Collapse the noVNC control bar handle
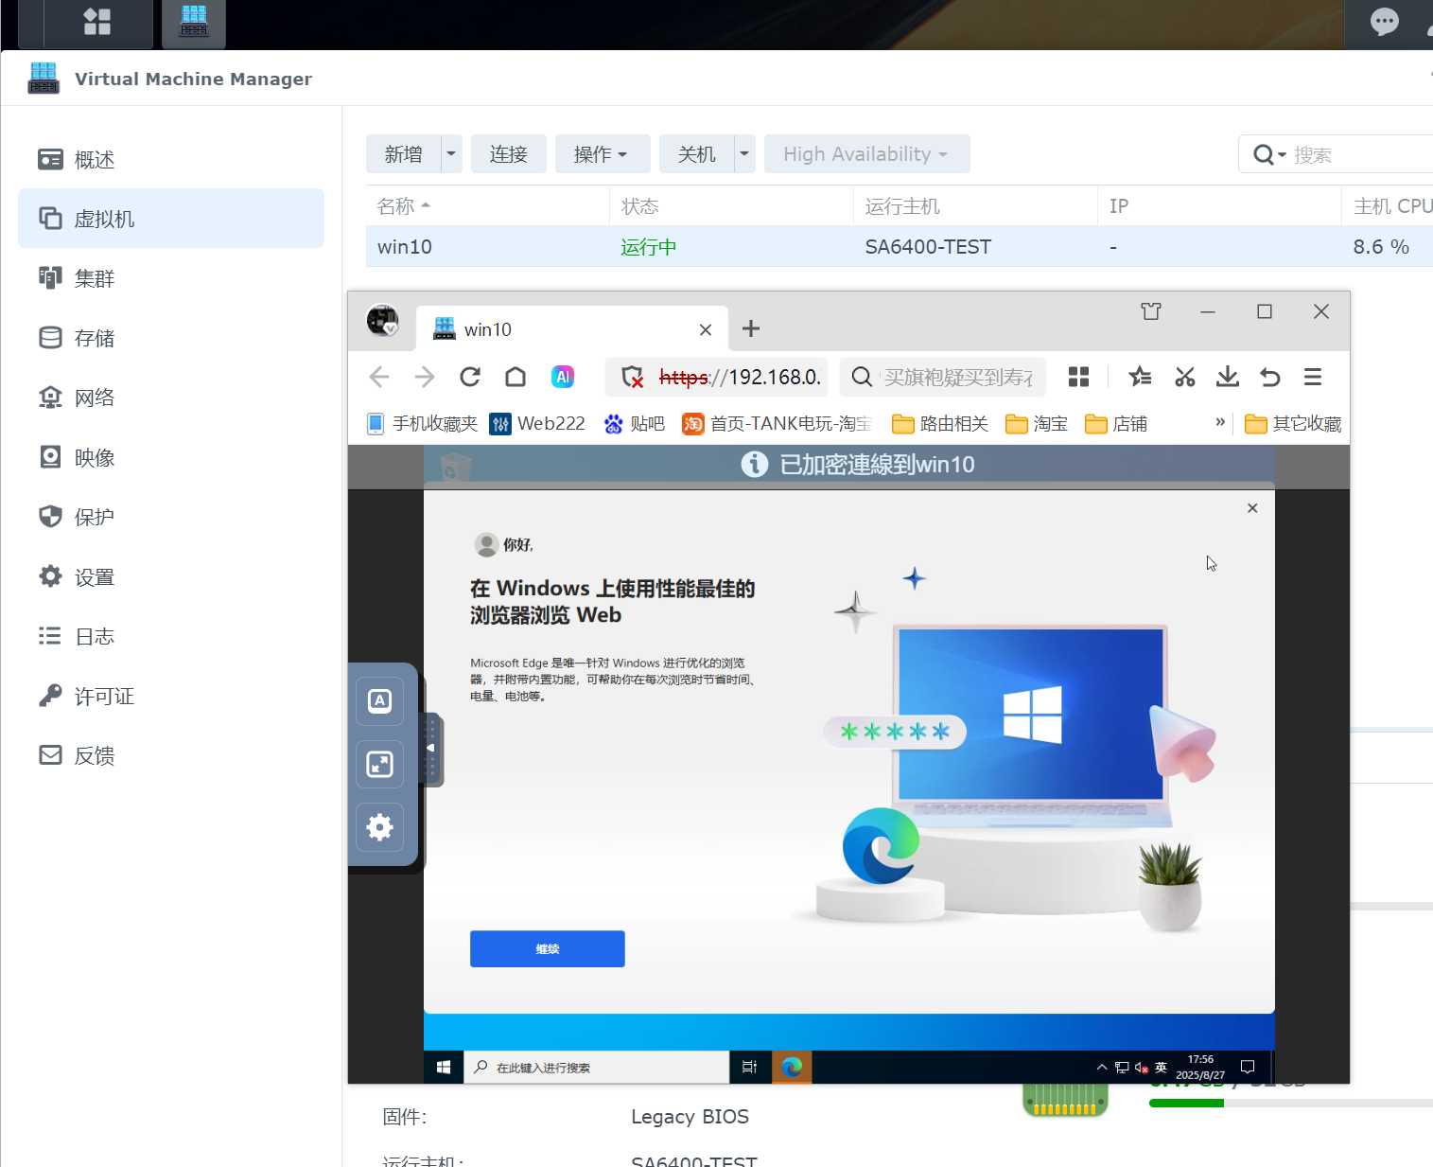Image resolution: width=1433 pixels, height=1167 pixels. tap(431, 749)
